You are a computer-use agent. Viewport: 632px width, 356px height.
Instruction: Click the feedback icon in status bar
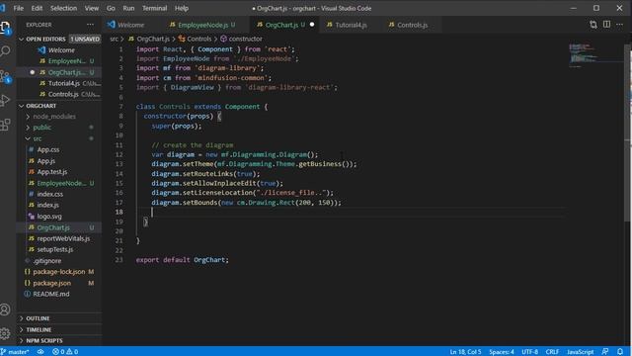click(x=605, y=352)
